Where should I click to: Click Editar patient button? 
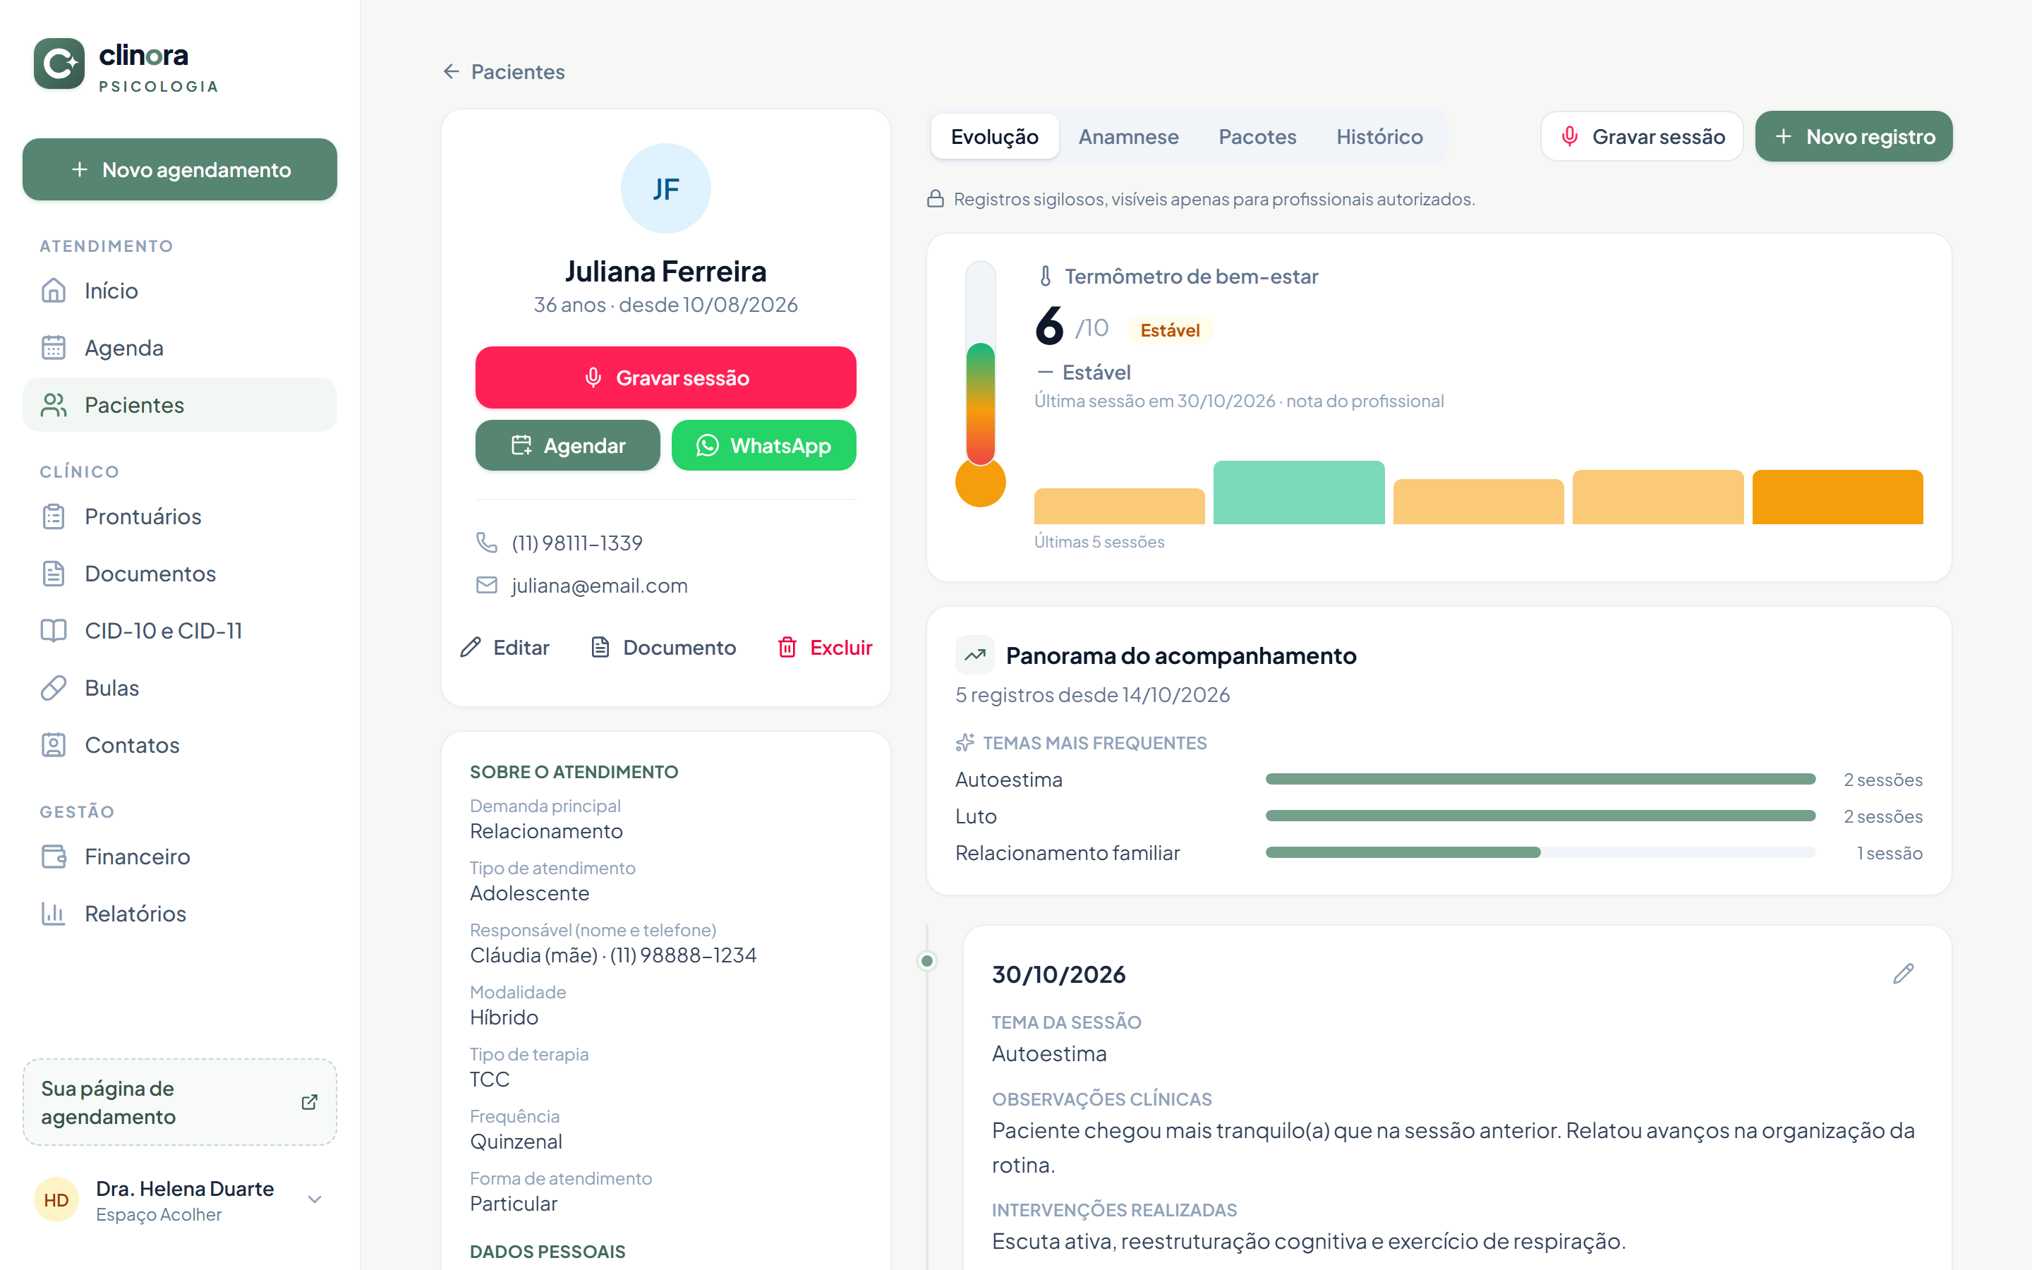[504, 648]
